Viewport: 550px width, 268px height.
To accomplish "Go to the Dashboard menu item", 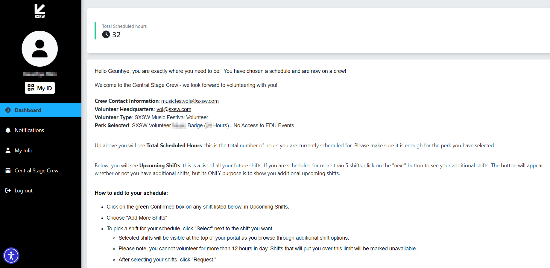I will [41, 110].
